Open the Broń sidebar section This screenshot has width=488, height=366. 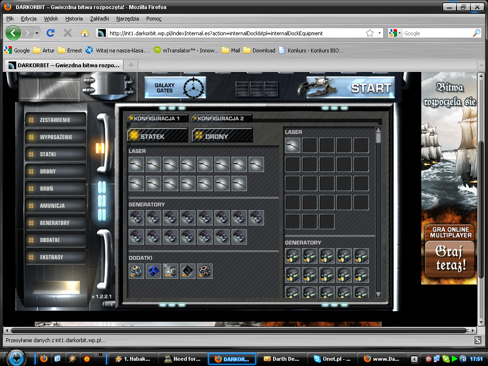pyautogui.click(x=55, y=188)
